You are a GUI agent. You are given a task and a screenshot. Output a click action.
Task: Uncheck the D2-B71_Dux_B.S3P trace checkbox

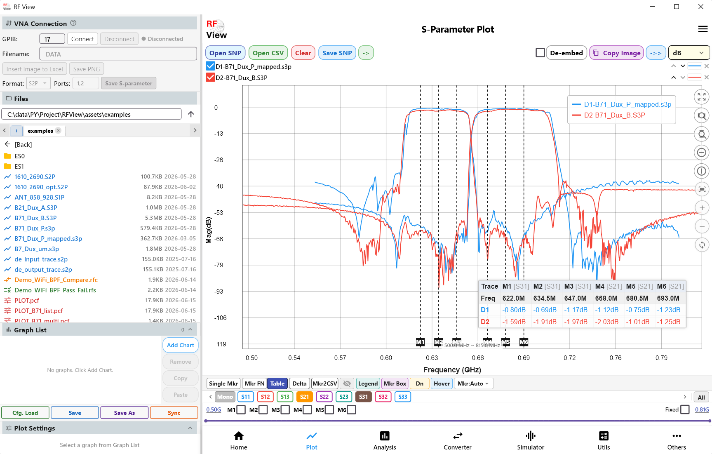210,77
